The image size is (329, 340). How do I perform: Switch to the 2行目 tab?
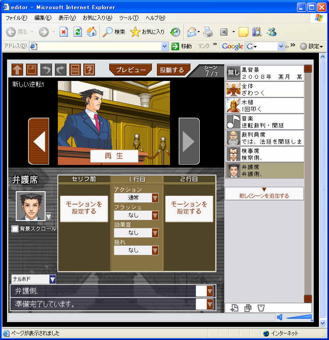(x=189, y=179)
